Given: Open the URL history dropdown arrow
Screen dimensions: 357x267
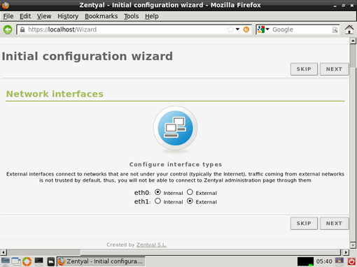Looking at the screenshot, I should (x=237, y=29).
